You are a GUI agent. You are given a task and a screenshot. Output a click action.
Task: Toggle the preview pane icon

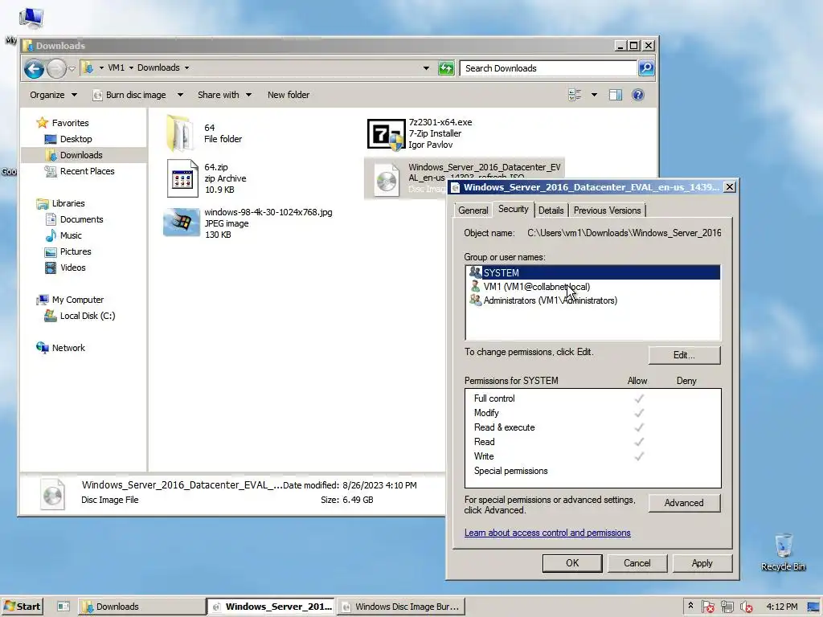[x=615, y=95]
